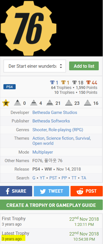Click the '64 Trophies • 1,590 Points' text
The width and height of the screenshot is (103, 244).
click(74, 88)
